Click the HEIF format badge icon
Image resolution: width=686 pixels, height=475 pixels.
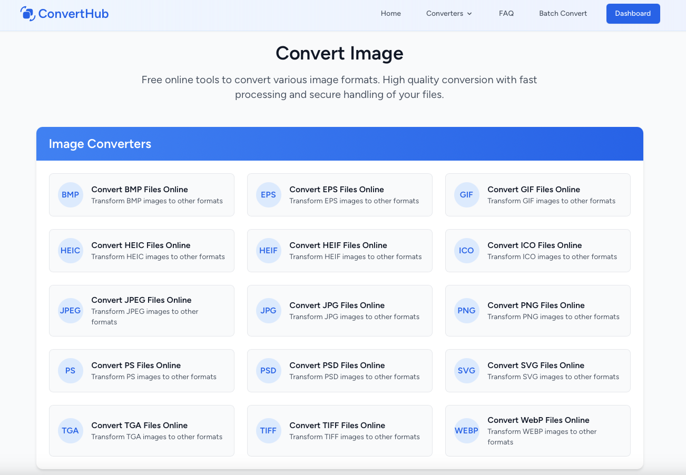[x=269, y=251]
